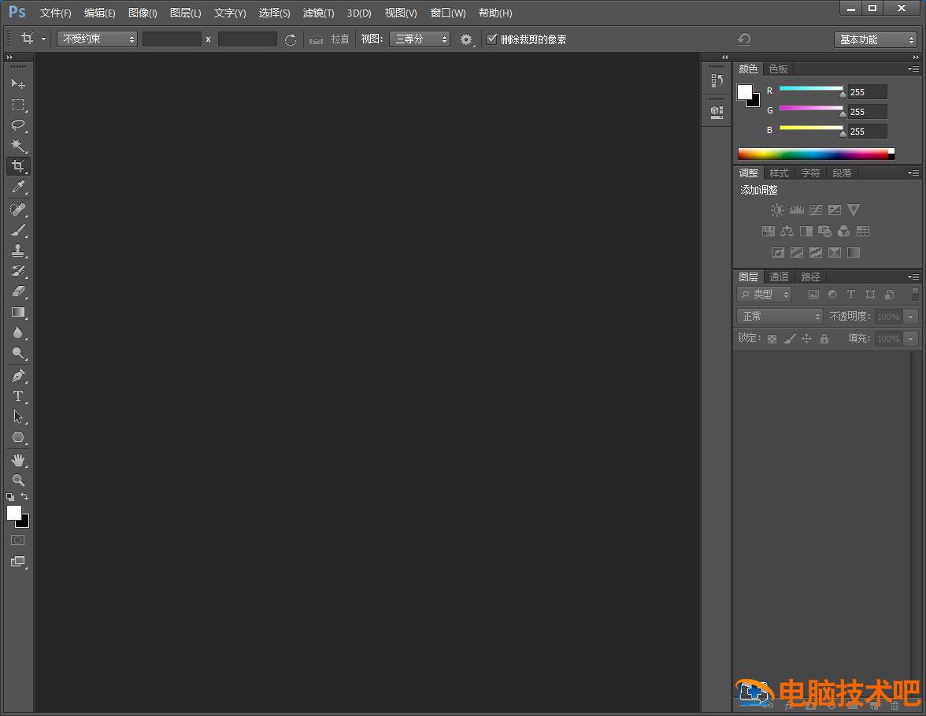Switch to 通道 tab
This screenshot has height=716, width=926.
[779, 276]
